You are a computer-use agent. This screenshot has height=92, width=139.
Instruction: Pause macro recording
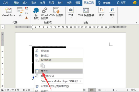[x=26, y=13]
